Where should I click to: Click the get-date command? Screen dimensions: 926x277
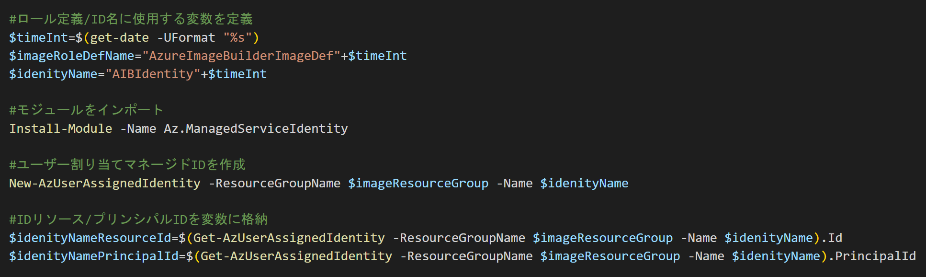point(119,37)
